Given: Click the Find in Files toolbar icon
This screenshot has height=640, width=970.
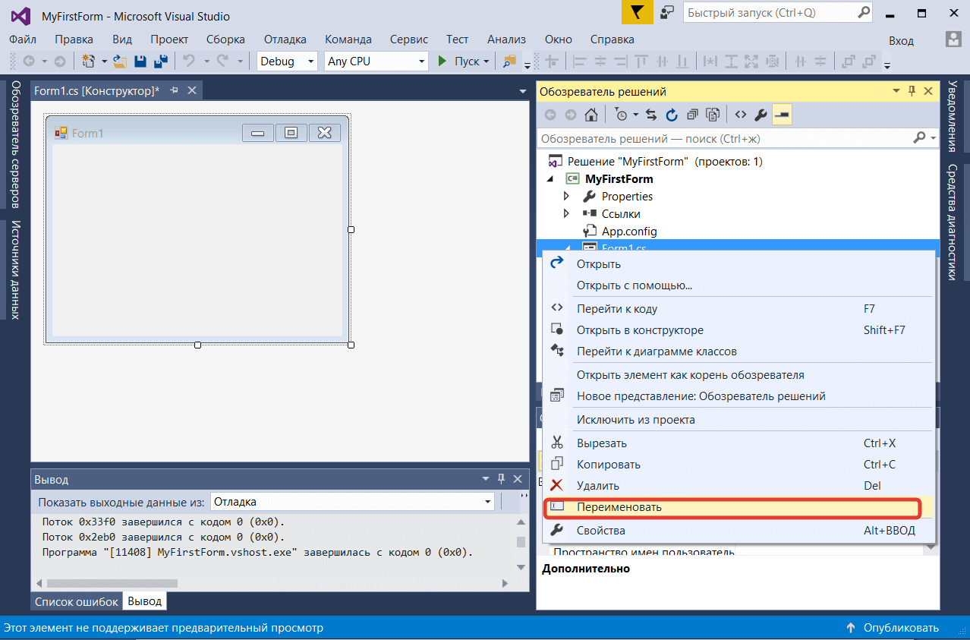Looking at the screenshot, I should coord(509,61).
